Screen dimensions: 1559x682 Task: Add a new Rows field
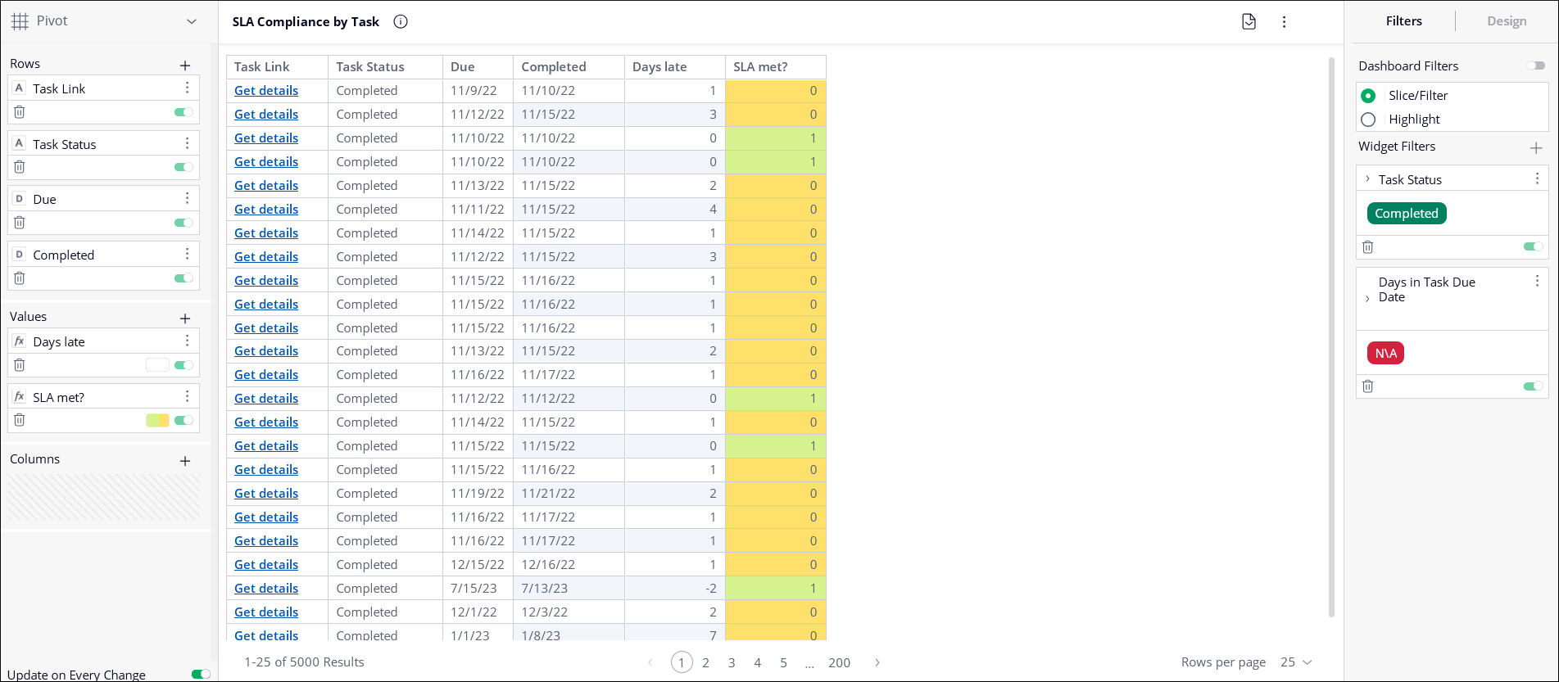pos(185,65)
